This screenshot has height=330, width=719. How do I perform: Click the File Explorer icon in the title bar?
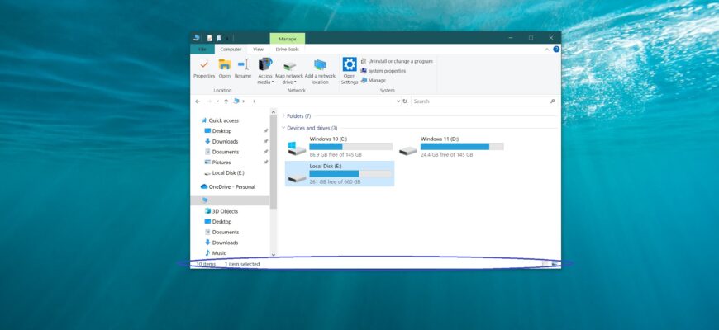[x=196, y=38]
